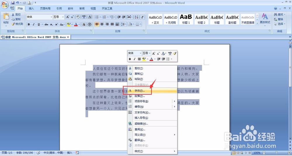Click the Help question mark icon
This screenshot has height=156, width=292.
click(276, 8)
